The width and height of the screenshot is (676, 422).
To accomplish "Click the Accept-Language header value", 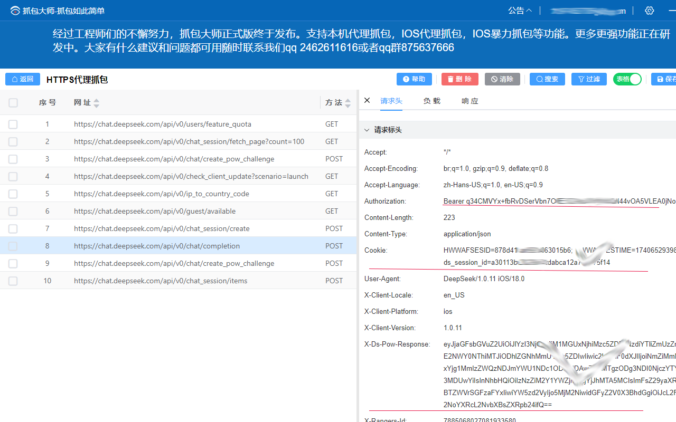I will click(x=493, y=185).
